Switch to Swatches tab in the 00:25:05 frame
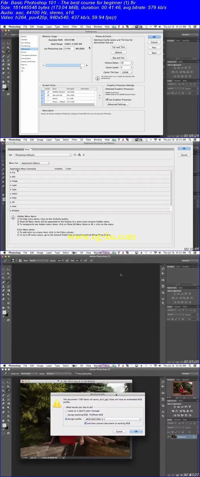 coord(185,266)
